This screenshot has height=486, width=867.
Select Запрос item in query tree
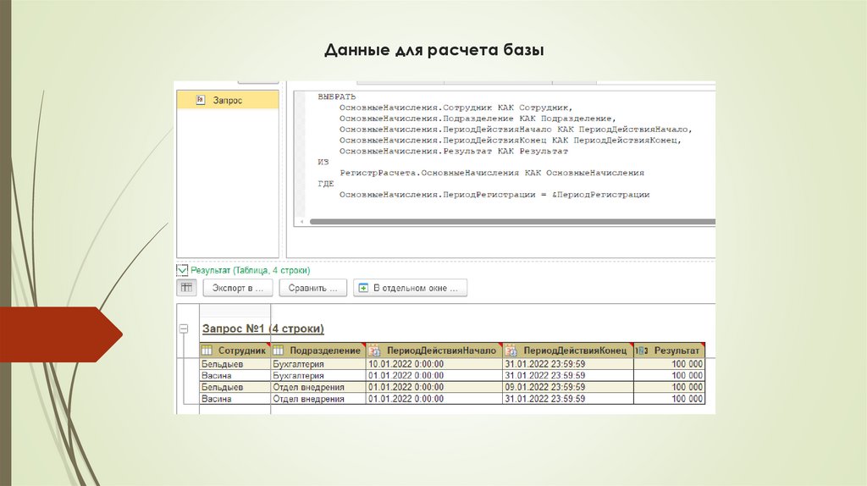coord(227,100)
